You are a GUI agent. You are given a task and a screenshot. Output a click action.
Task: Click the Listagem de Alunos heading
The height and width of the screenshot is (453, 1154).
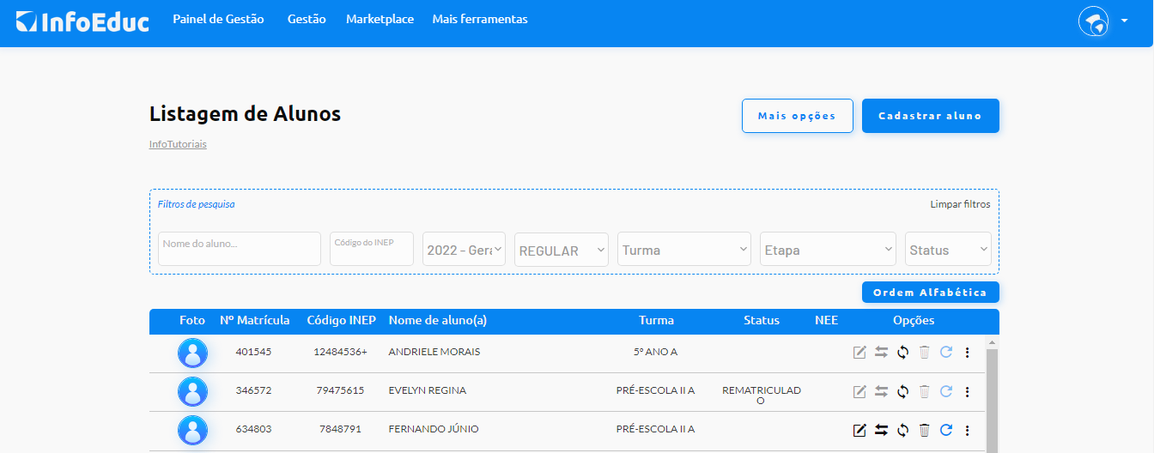click(x=245, y=113)
